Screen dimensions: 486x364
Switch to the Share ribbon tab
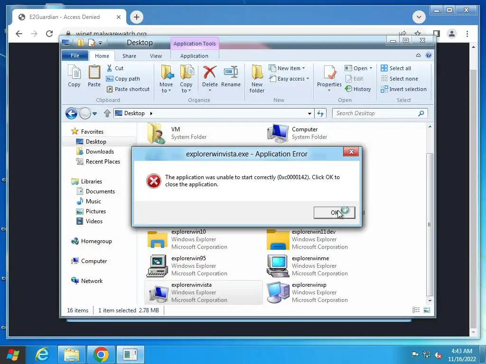pos(129,56)
